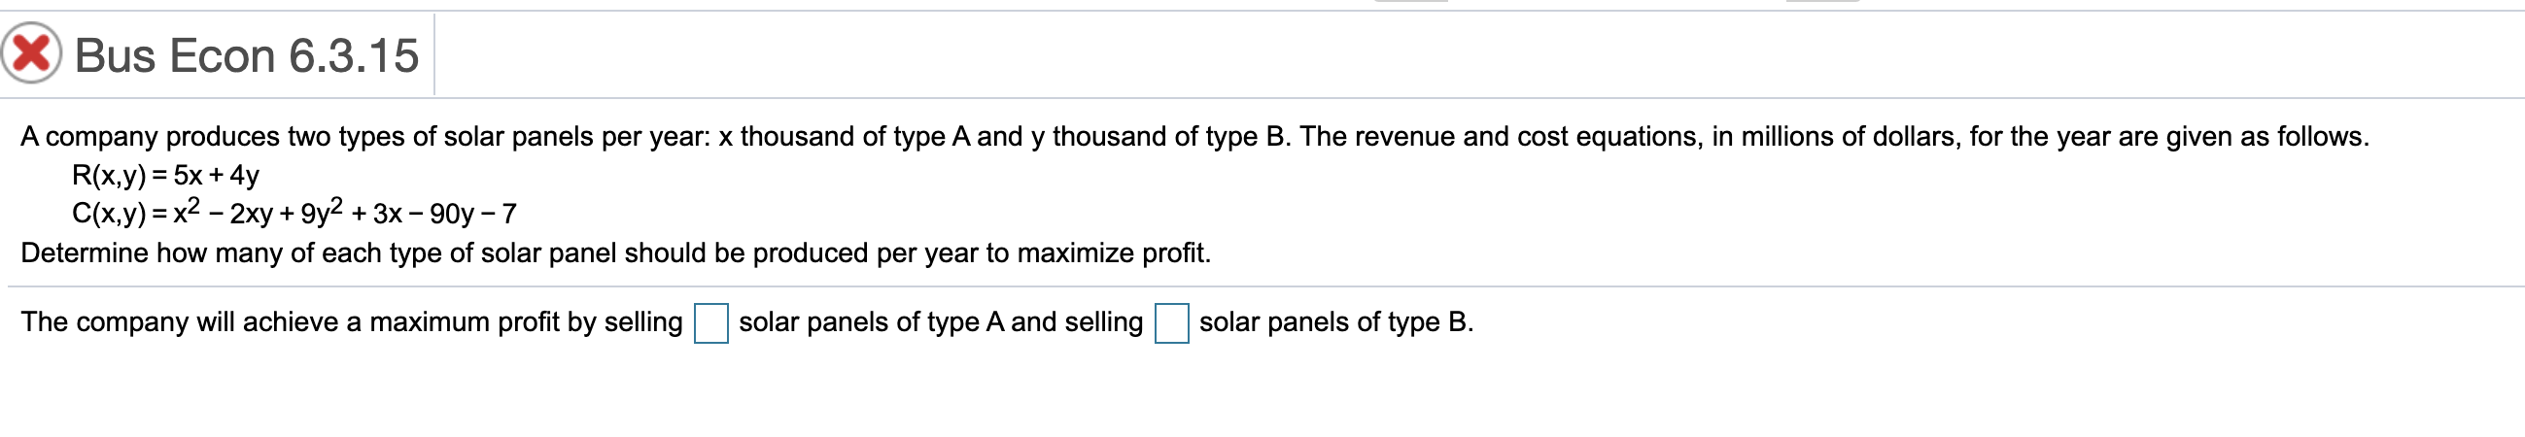Click the '5x + 4y' revenue expression
Viewport: 2525px width, 437px height.
point(217,176)
